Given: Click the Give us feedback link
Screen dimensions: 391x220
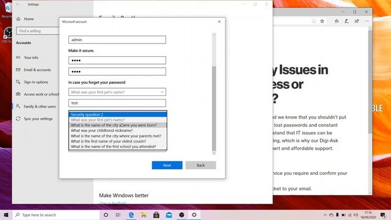Looking at the screenshot, I should click(x=112, y=203).
